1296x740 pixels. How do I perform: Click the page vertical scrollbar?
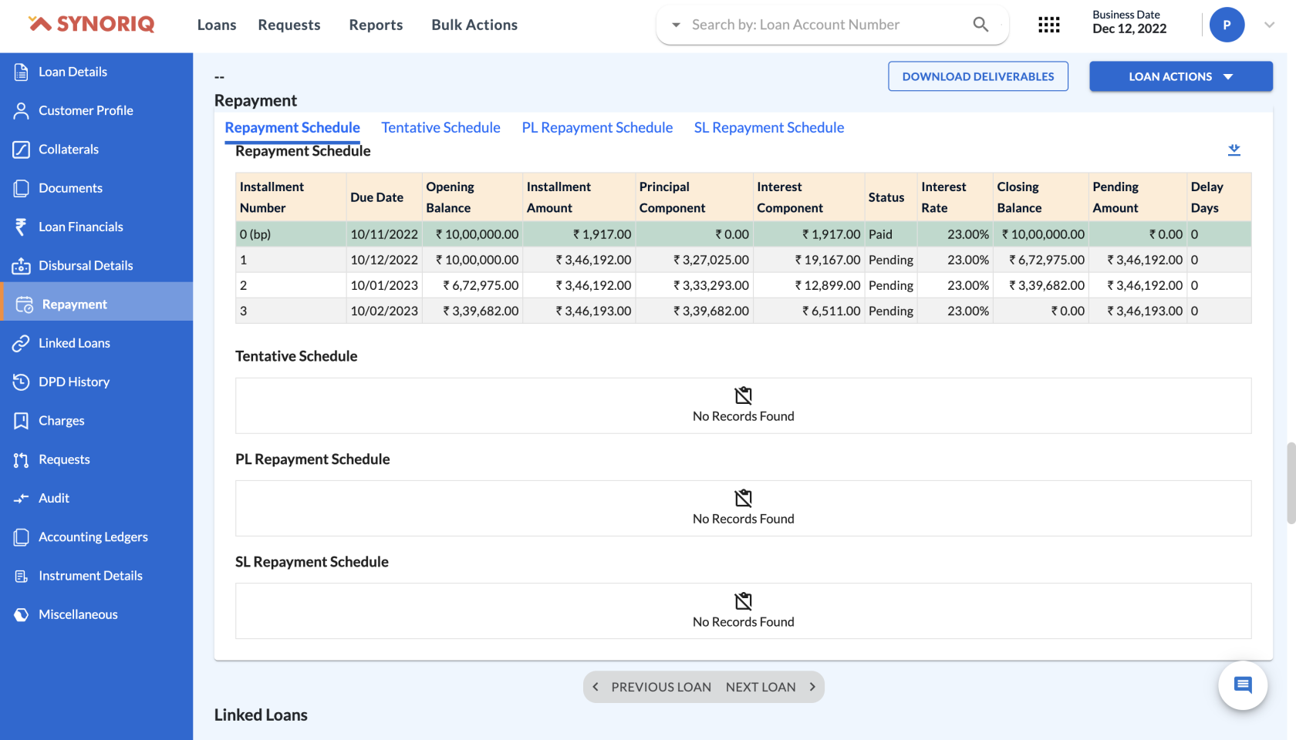coord(1291,483)
